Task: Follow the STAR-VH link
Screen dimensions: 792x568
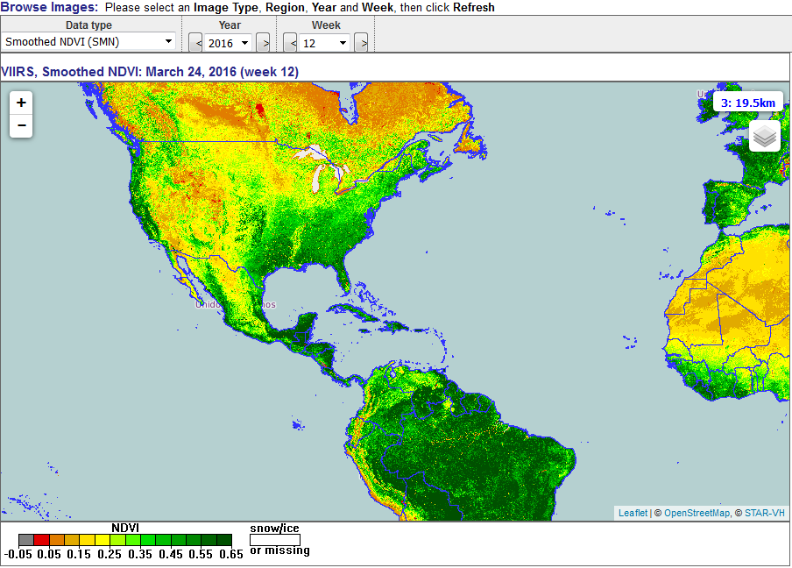Action: pos(765,513)
